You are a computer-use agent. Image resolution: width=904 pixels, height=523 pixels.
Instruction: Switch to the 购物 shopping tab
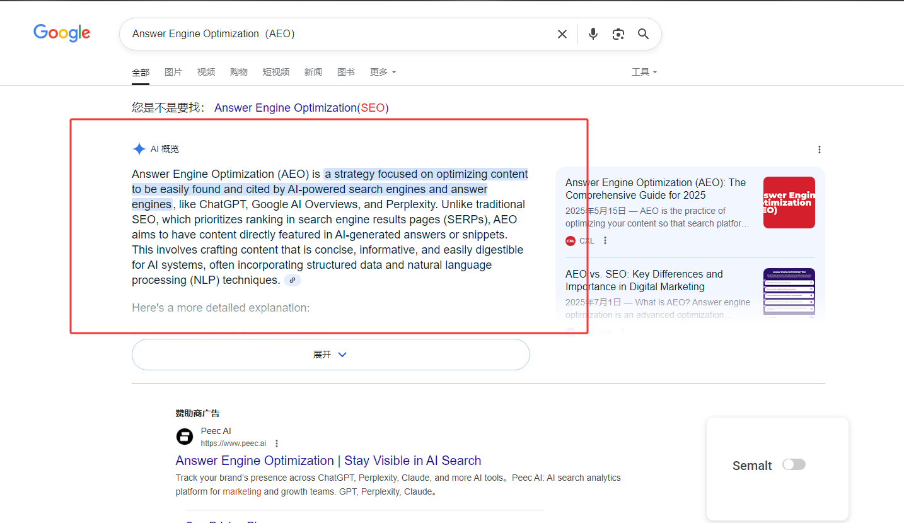pyautogui.click(x=239, y=72)
